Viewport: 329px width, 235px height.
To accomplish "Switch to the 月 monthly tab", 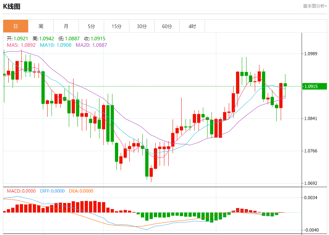I will (66, 26).
